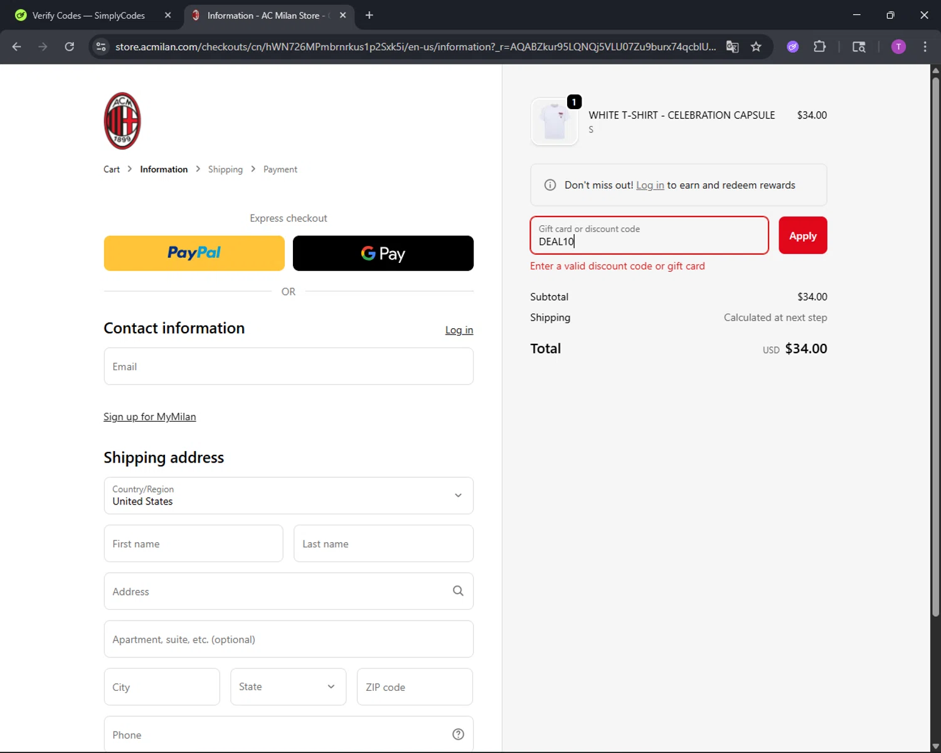The height and width of the screenshot is (753, 941).
Task: Click the browser forward arrow
Action: 43,46
